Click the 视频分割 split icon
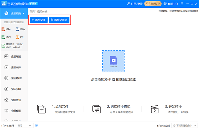 click(6, 56)
